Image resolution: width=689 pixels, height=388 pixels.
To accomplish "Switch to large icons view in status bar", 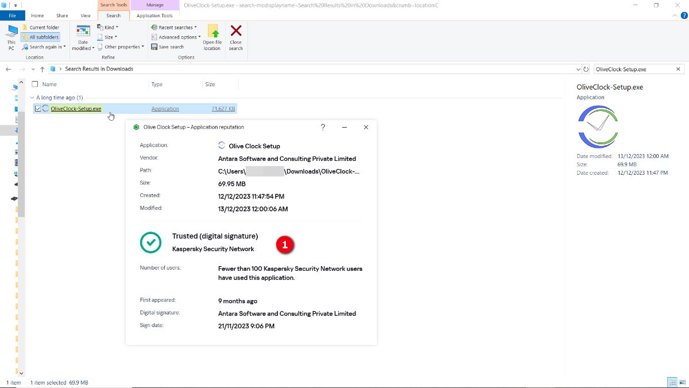I will (683, 382).
